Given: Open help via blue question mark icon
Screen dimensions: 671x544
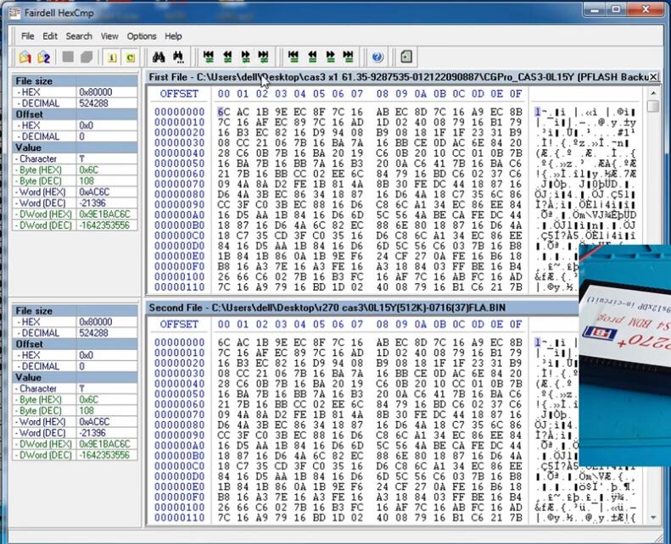Looking at the screenshot, I should click(x=377, y=57).
